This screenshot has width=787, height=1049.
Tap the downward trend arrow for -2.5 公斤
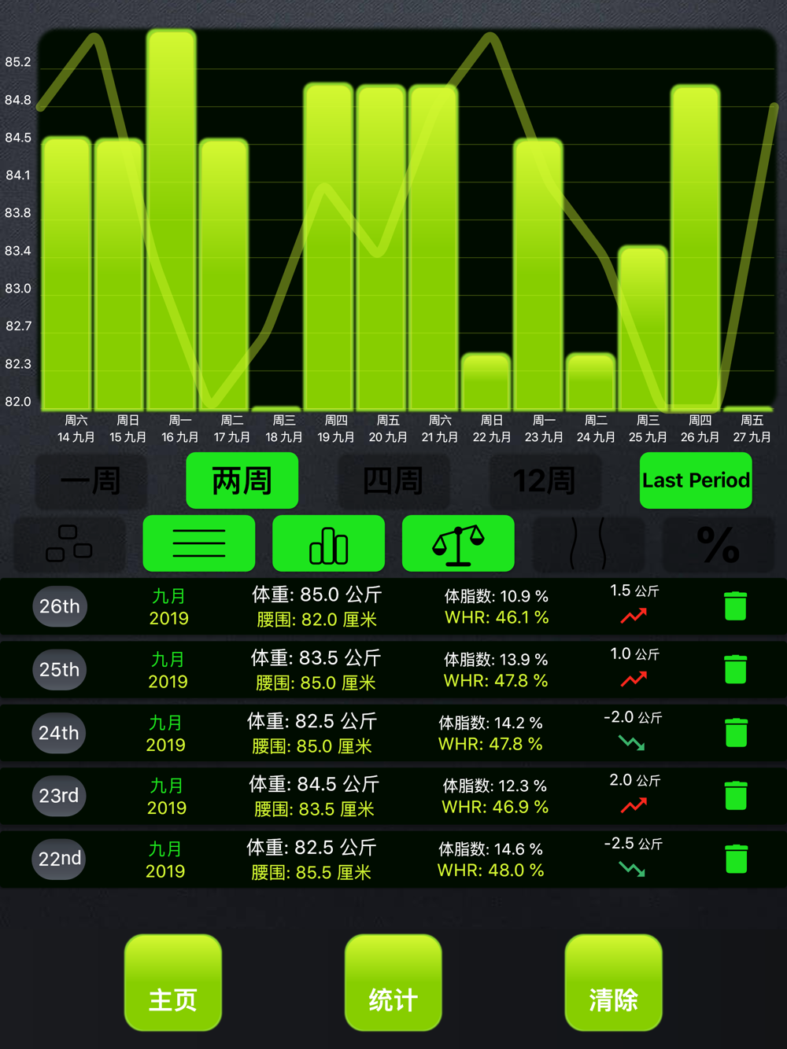(x=632, y=869)
